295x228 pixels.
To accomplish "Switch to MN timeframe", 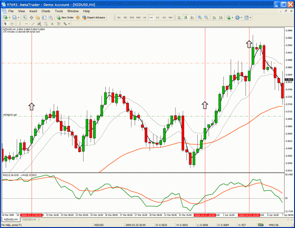I will (x=170, y=17).
